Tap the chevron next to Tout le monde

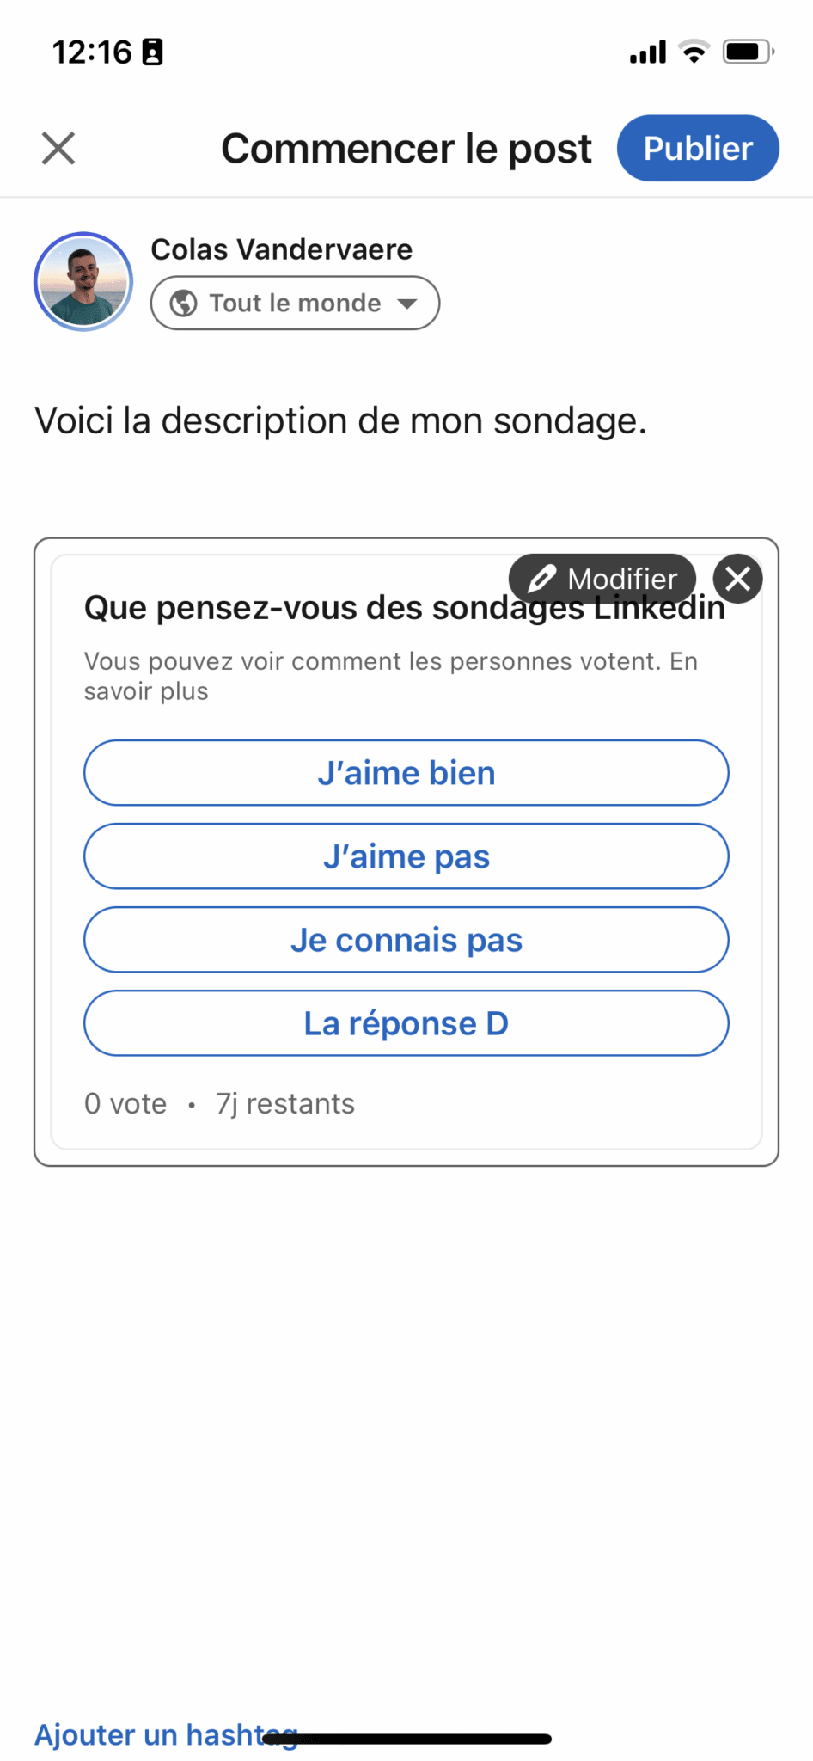pyautogui.click(x=407, y=303)
